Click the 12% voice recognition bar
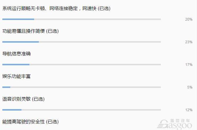Screen dimensions: 197x130 pos(81,110)
